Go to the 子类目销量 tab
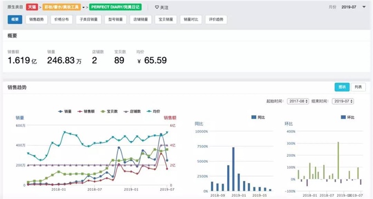 tap(88, 20)
